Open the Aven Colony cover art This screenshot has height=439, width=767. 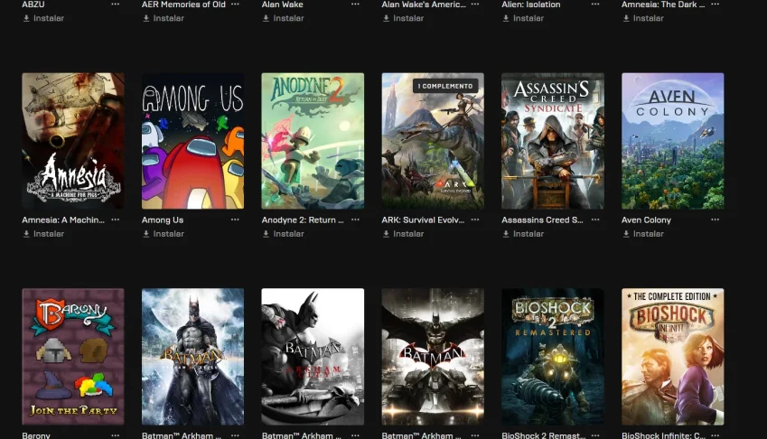(672, 141)
